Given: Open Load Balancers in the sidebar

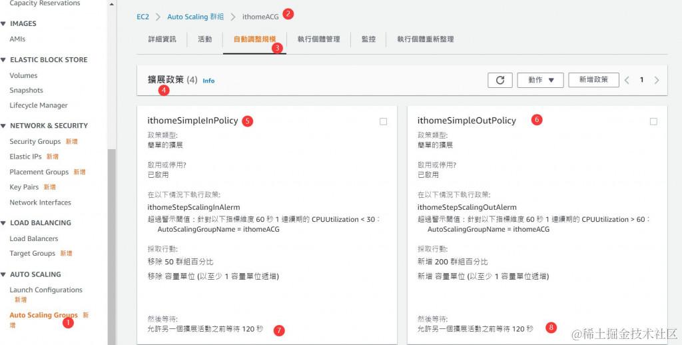Looking at the screenshot, I should click(x=34, y=238).
